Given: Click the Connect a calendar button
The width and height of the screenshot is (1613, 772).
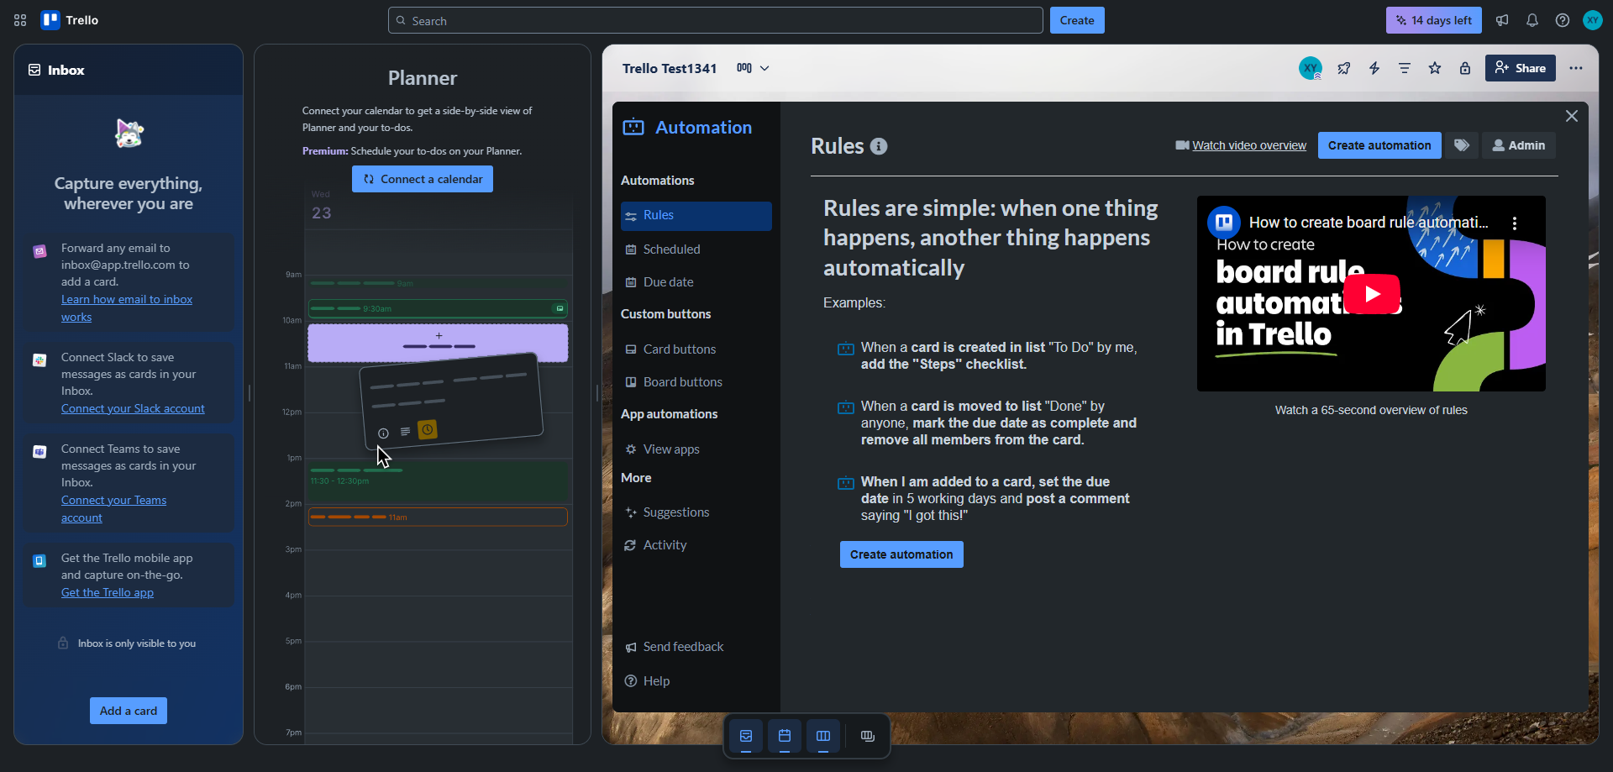Looking at the screenshot, I should click(423, 179).
